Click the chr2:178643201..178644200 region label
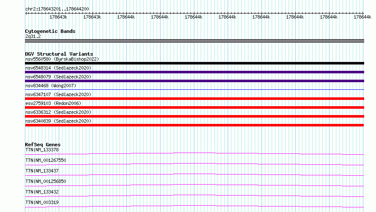The height and width of the screenshot is (212, 376). click(57, 9)
